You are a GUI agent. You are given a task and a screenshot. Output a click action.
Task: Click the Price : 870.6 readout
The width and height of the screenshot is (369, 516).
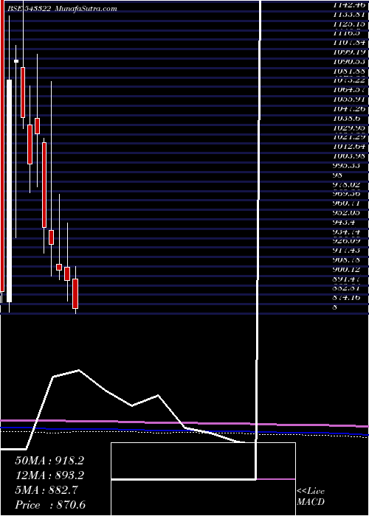[51, 505]
